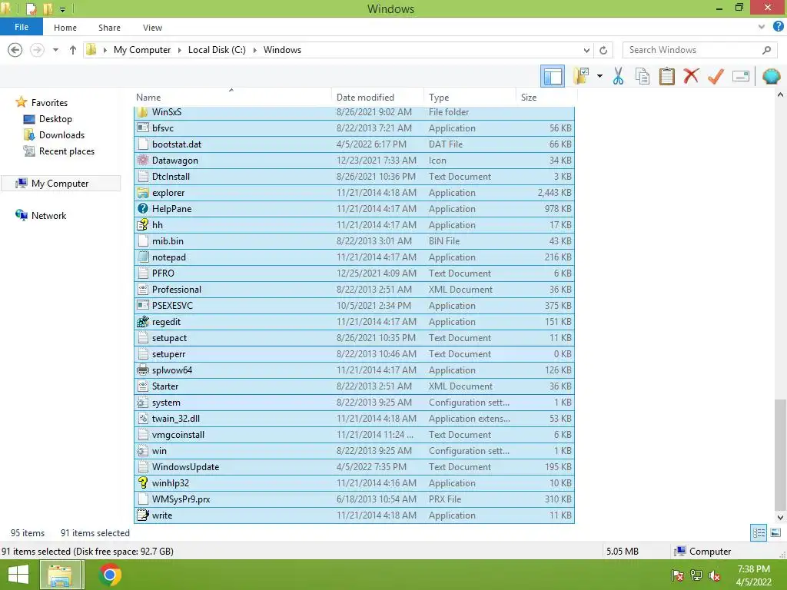This screenshot has width=787, height=590.
Task: Cut selection with the scissors icon
Action: point(619,76)
